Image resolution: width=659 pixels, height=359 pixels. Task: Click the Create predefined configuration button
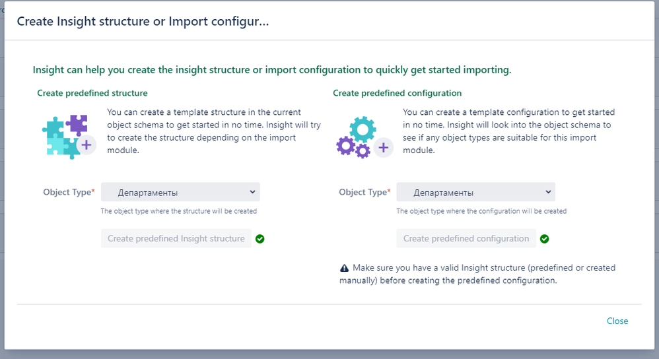coord(466,238)
